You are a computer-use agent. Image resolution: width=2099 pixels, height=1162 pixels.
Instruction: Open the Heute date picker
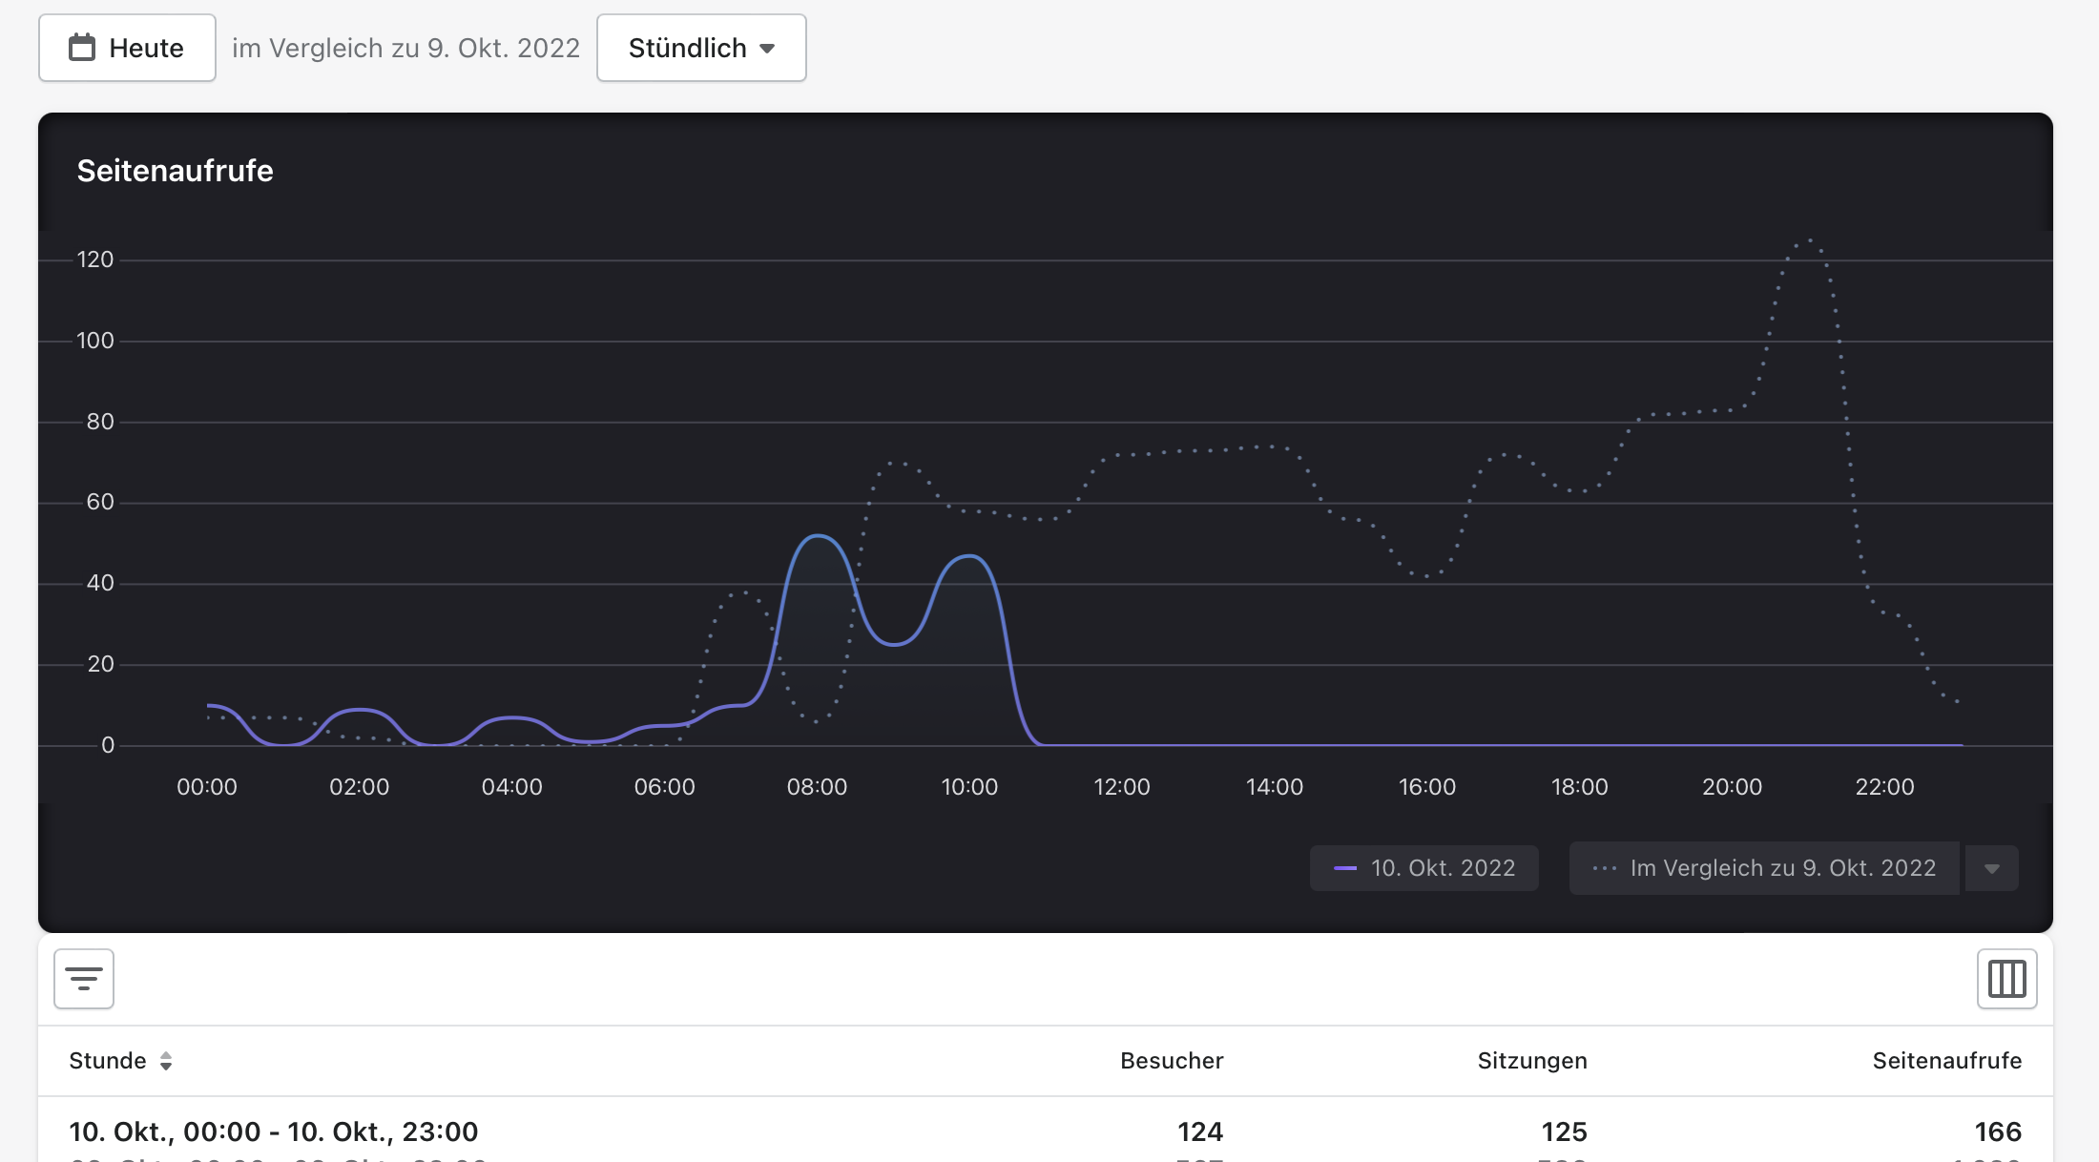[127, 48]
